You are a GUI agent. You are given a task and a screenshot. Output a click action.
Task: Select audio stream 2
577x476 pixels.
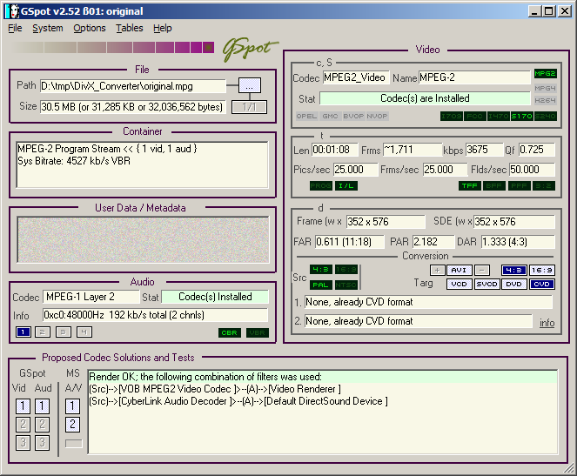(43, 332)
